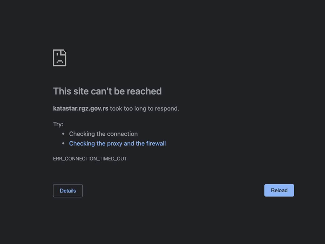Click the katastar.rgz.gov.rs domain text
325x244 pixels.
tap(81, 108)
